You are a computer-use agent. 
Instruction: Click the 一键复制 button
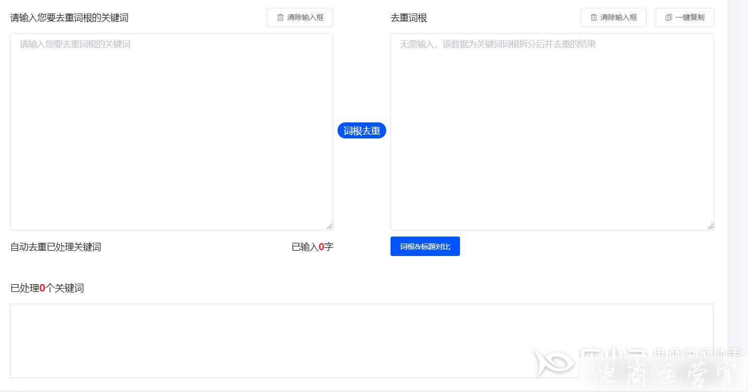coord(685,17)
